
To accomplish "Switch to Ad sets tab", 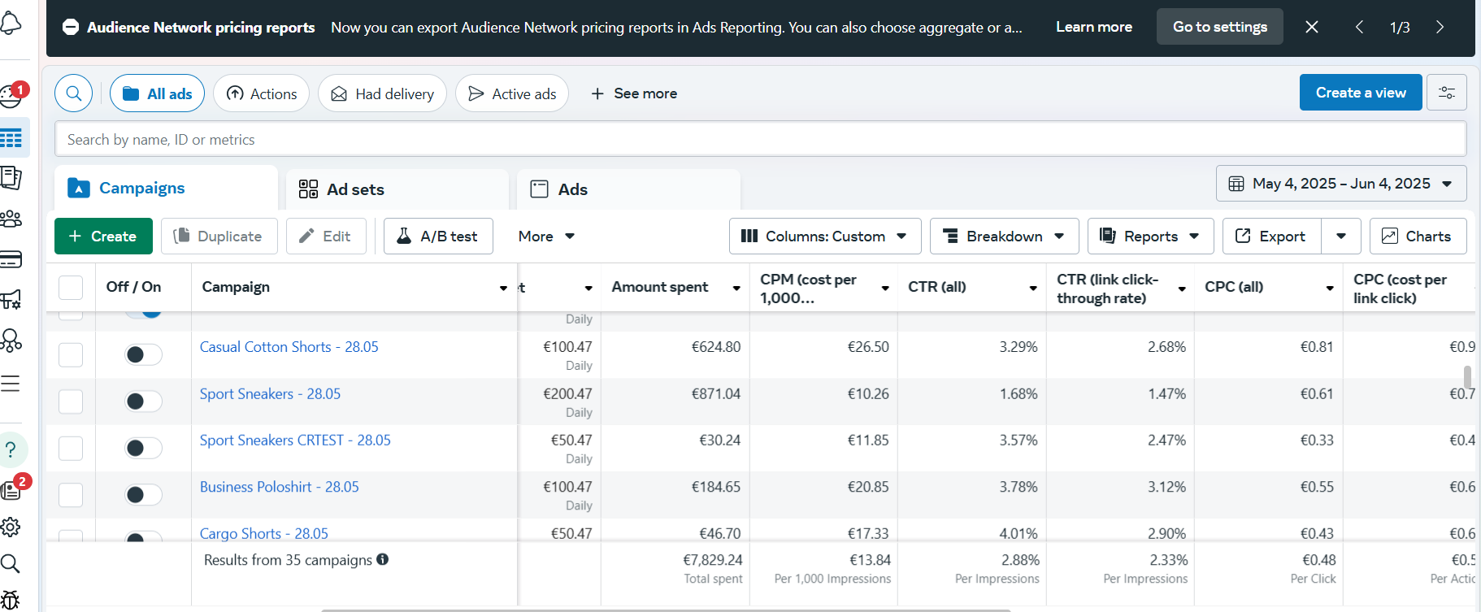I will [397, 189].
